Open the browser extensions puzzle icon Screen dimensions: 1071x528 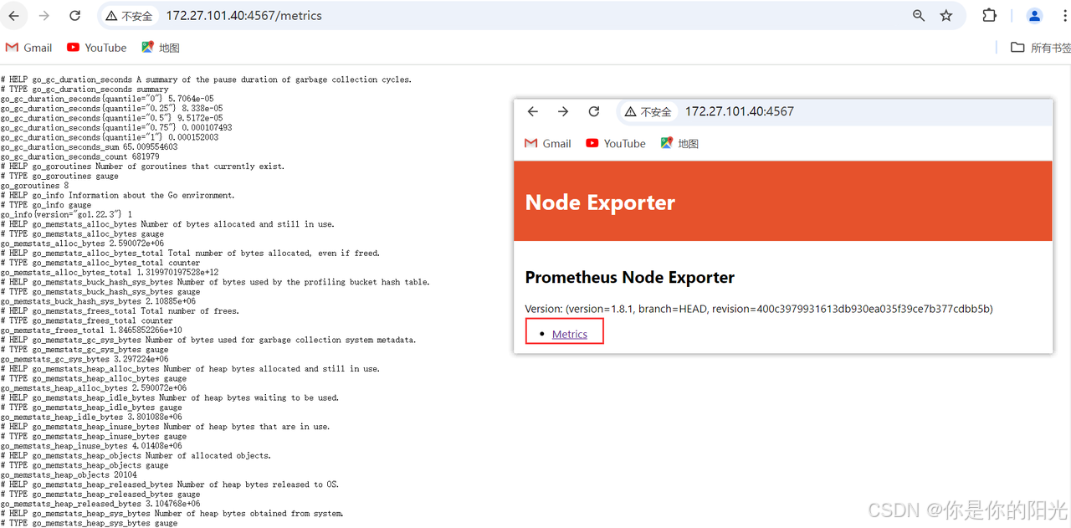[989, 16]
